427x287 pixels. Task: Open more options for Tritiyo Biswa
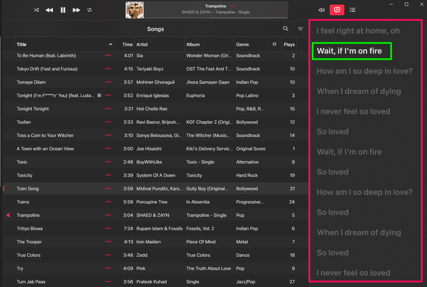tap(108, 228)
